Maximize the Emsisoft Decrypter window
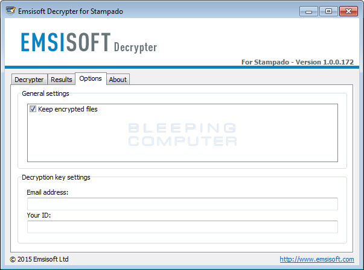Image resolution: width=364 pixels, height=270 pixels. pos(328,11)
